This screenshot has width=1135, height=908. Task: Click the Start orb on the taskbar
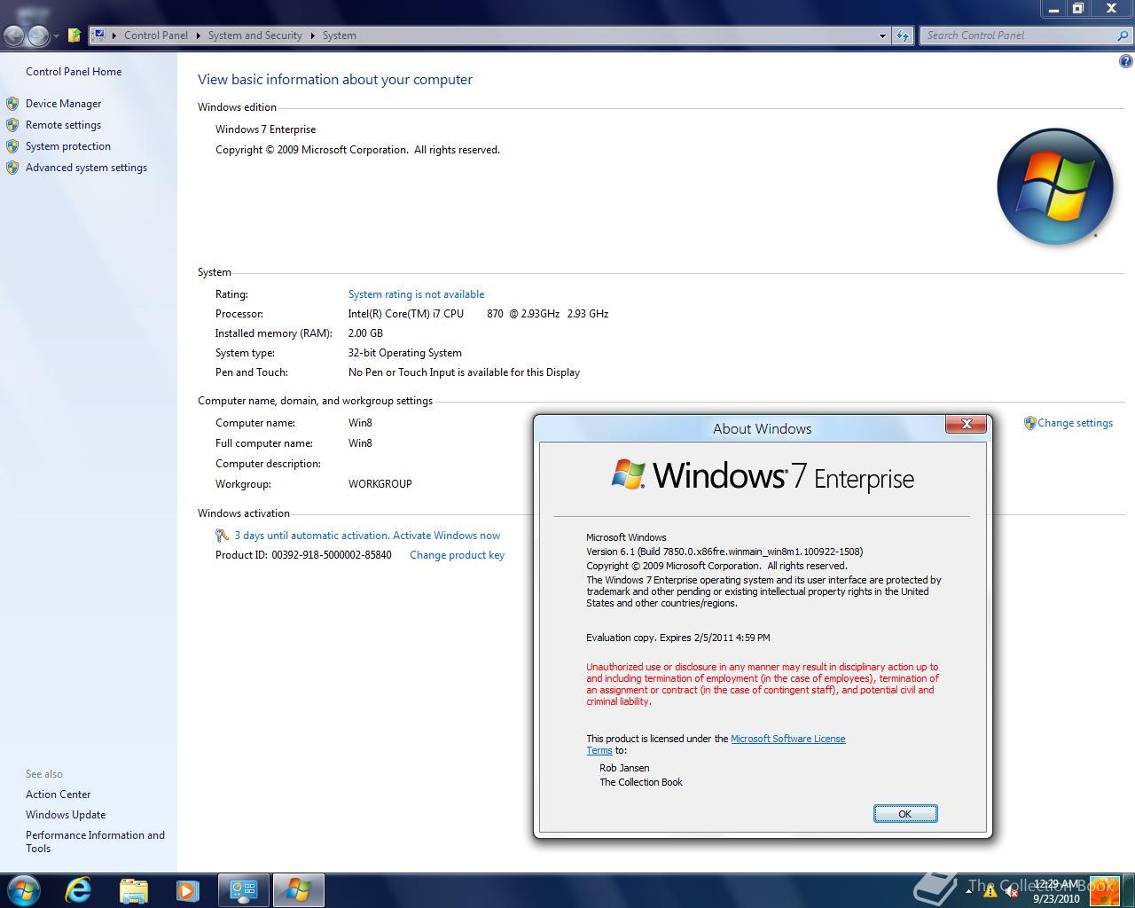click(23, 889)
